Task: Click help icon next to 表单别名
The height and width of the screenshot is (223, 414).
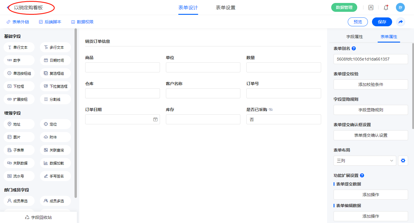Action: pyautogui.click(x=354, y=48)
